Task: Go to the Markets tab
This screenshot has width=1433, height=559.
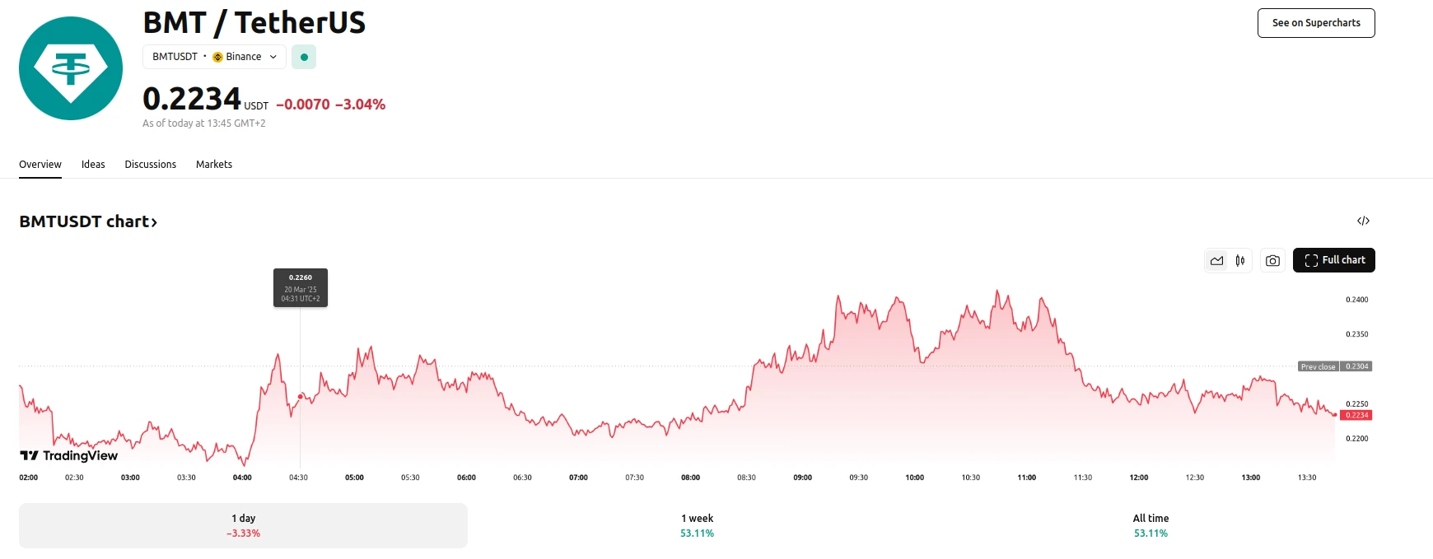Action: tap(214, 165)
